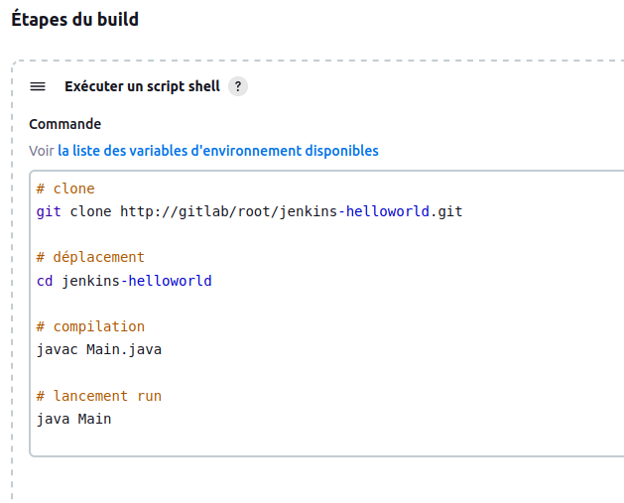
Task: Click the word Voir before the link
Action: [x=41, y=151]
